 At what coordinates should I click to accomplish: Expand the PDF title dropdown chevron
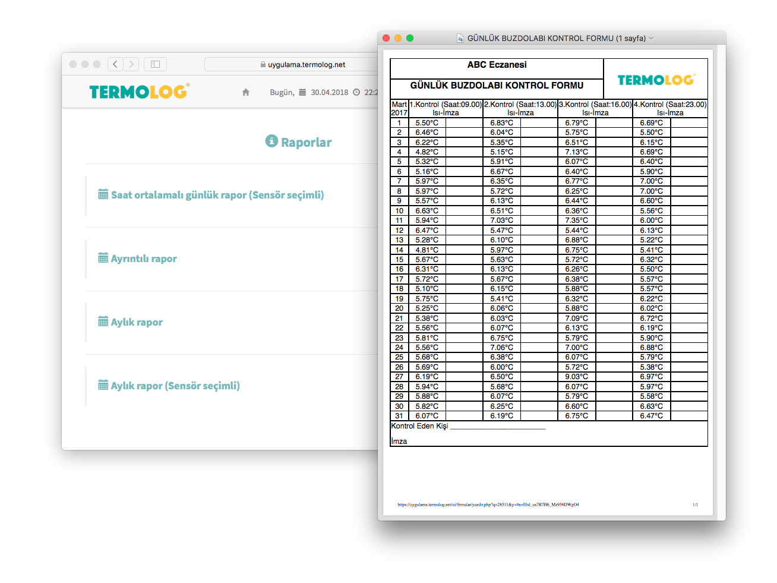(651, 38)
